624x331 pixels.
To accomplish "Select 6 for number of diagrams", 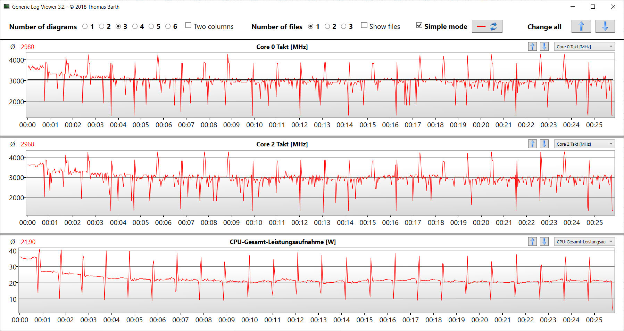I will coord(168,26).
